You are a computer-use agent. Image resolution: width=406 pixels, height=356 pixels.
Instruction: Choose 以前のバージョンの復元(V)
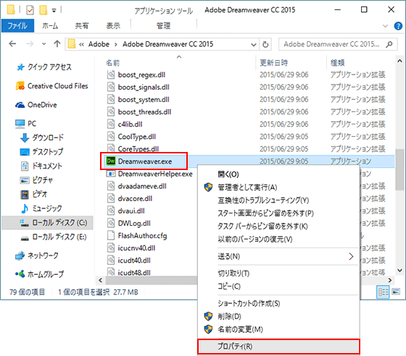(x=278, y=240)
